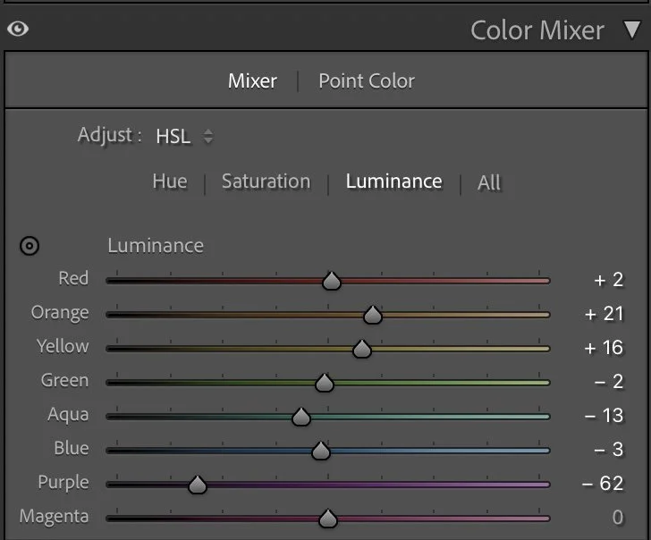This screenshot has height=540, width=651.
Task: Click the Color Mixer panel title
Action: (537, 30)
